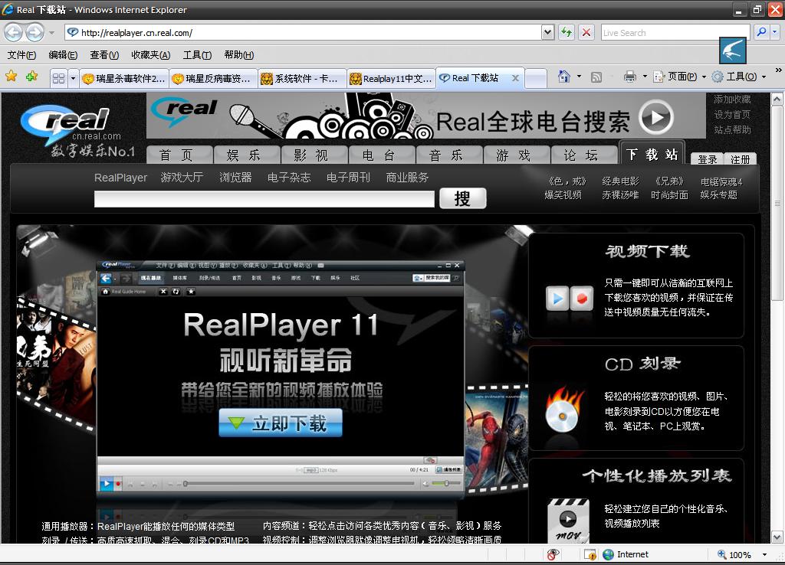Screen dimensions: 785x565
Task: Go to the 音乐 site navigation tab
Action: [449, 155]
